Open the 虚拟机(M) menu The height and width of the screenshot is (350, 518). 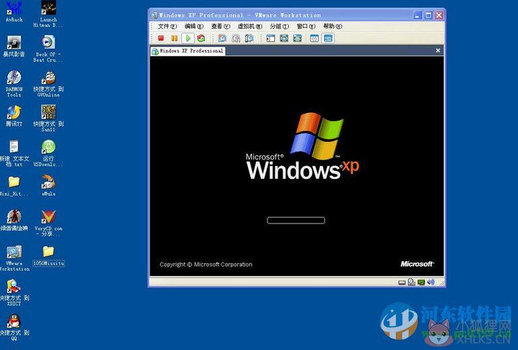(250, 26)
